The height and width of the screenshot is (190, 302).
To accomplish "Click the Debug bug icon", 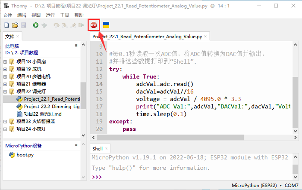I will pos(44,26).
